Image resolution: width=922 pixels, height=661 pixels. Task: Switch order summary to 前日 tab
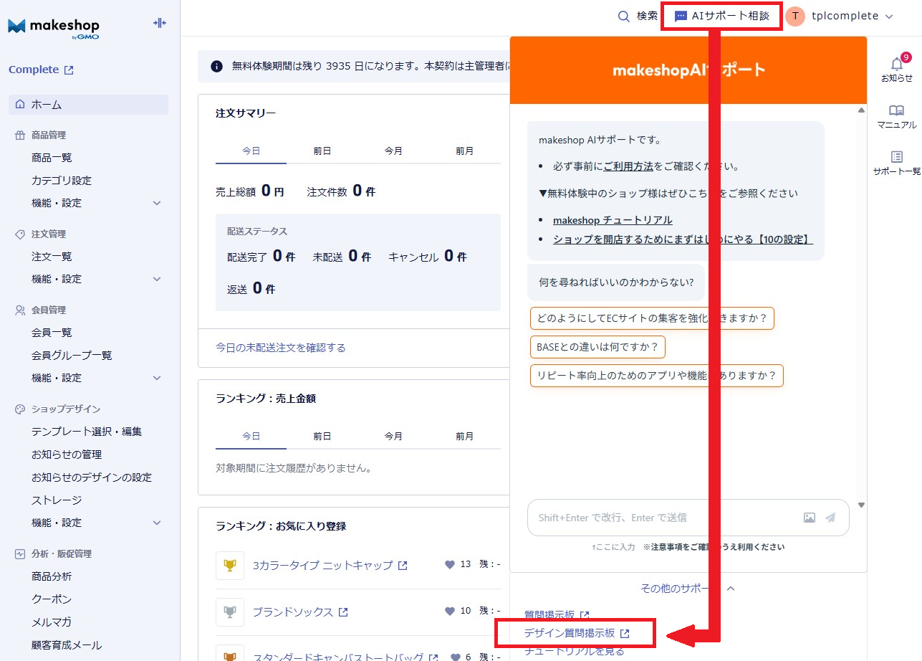pyautogui.click(x=322, y=151)
